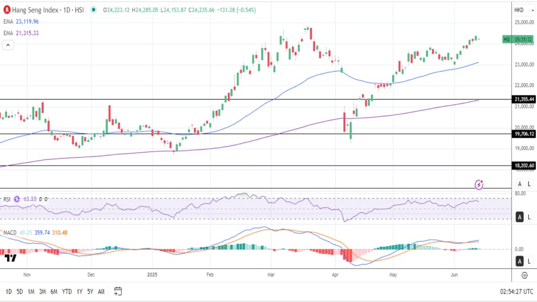Select the 5Y time range
Image resolution: width=537 pixels, height=302 pixels.
[x=90, y=291]
